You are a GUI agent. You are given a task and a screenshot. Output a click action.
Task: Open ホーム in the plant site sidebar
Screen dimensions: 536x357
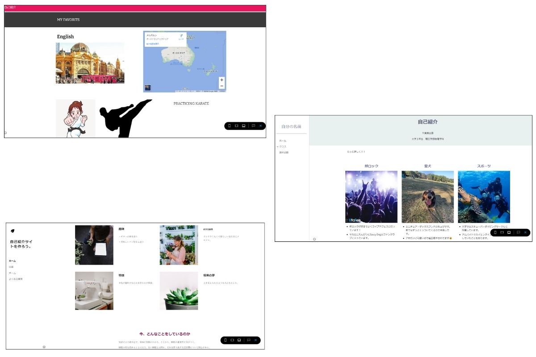[x=12, y=261]
